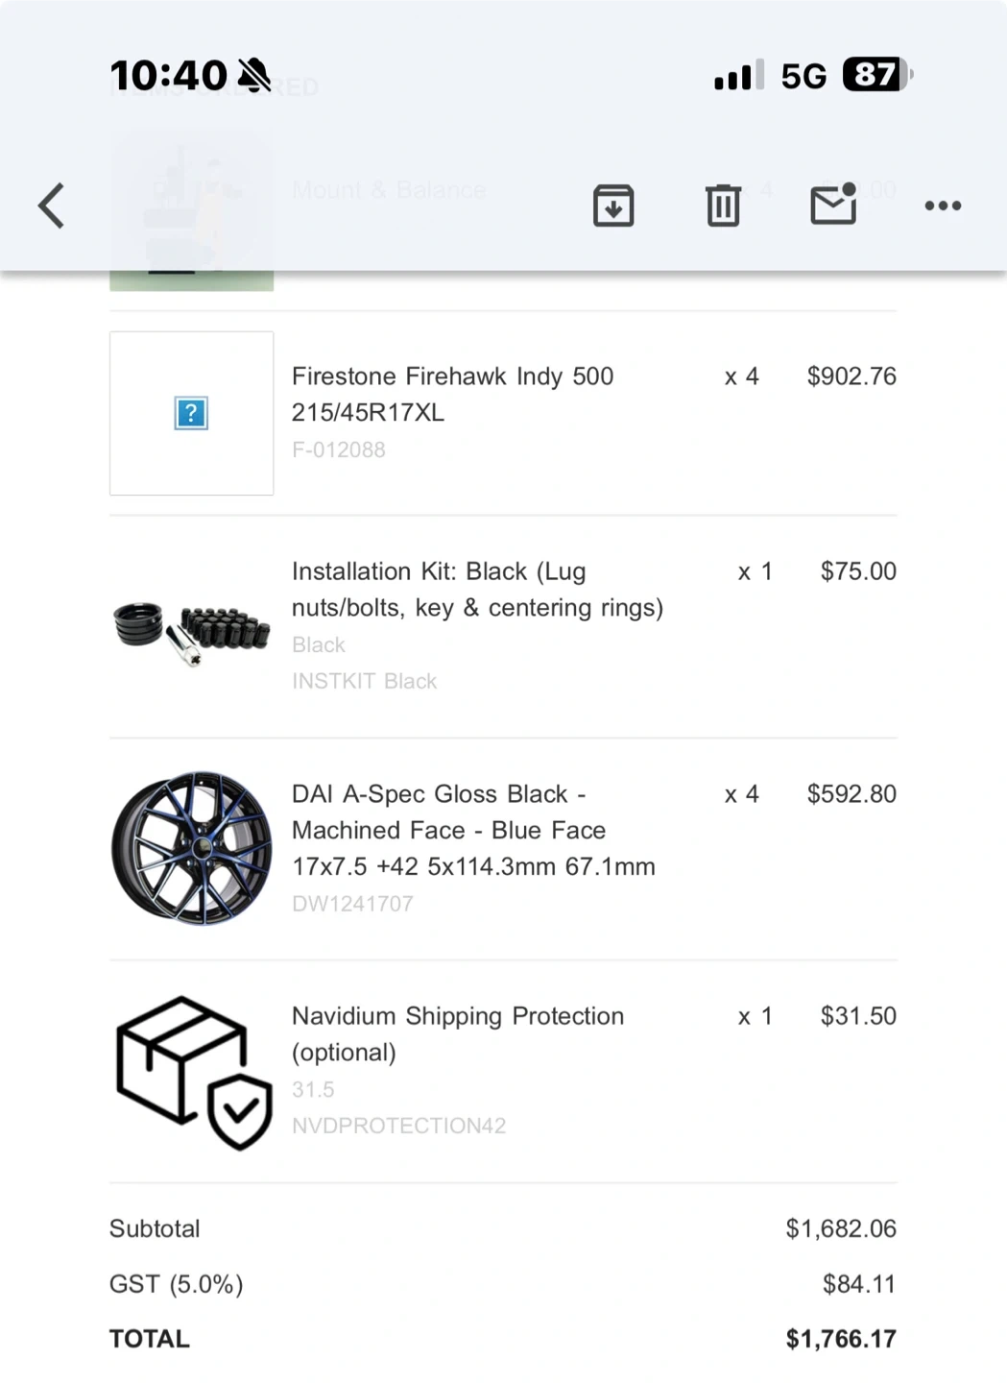Tap the DW1241707 SKU code
Image resolution: width=1007 pixels, height=1383 pixels.
352,904
